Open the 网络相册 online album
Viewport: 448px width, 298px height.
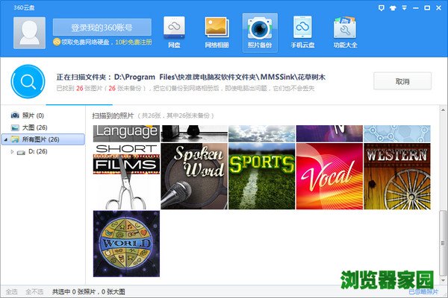tap(217, 31)
